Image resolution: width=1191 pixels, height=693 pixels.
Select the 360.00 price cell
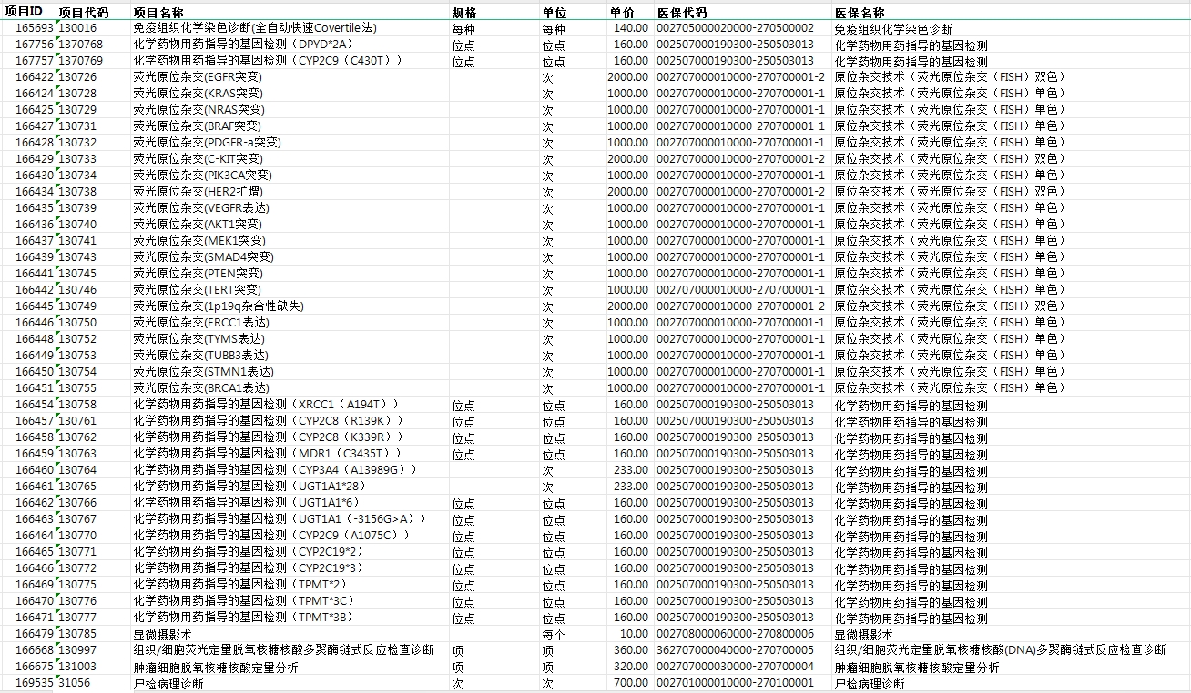point(631,650)
